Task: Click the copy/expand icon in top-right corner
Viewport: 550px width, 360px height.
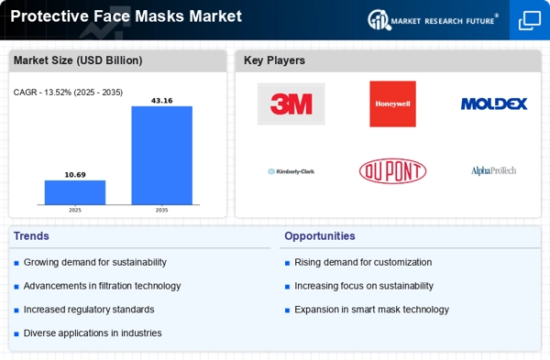Action: coord(530,21)
